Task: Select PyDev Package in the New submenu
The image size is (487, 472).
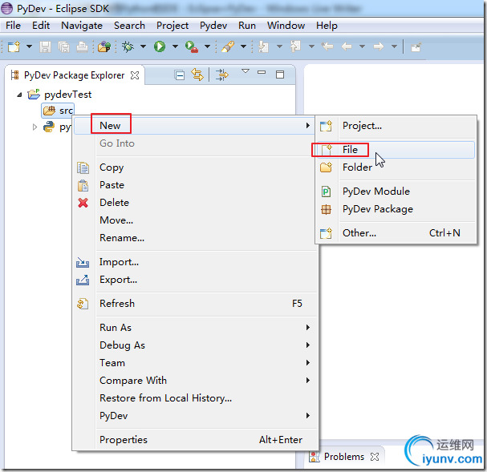Action: [396, 209]
